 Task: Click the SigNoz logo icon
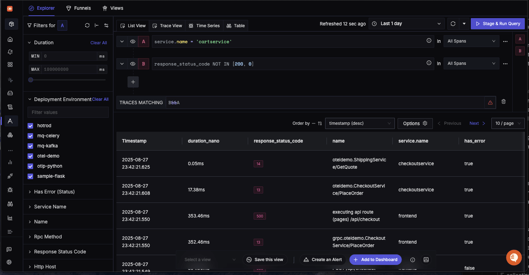click(x=10, y=8)
